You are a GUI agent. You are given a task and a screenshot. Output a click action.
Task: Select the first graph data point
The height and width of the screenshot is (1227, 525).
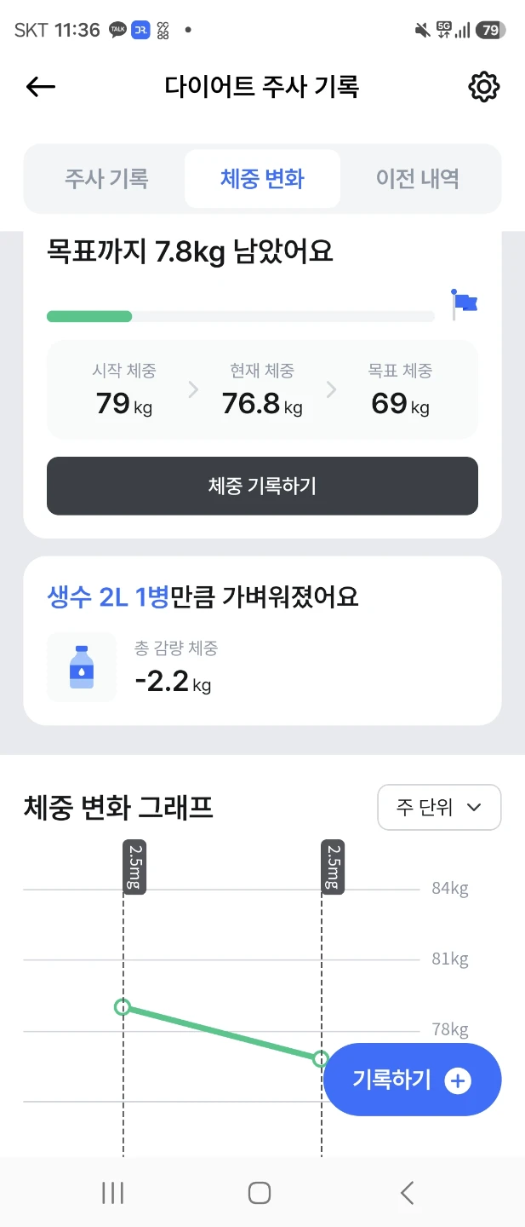tap(123, 1007)
